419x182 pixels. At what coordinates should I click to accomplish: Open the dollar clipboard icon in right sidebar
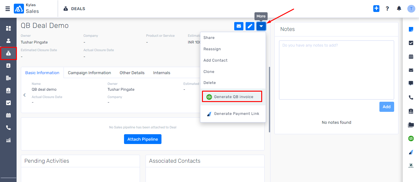[x=411, y=111]
